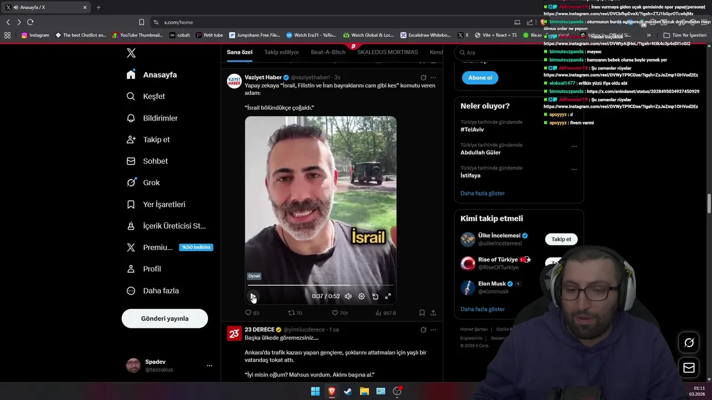
Task: Open more options for Abdullah Güler trend
Action: 574,147
